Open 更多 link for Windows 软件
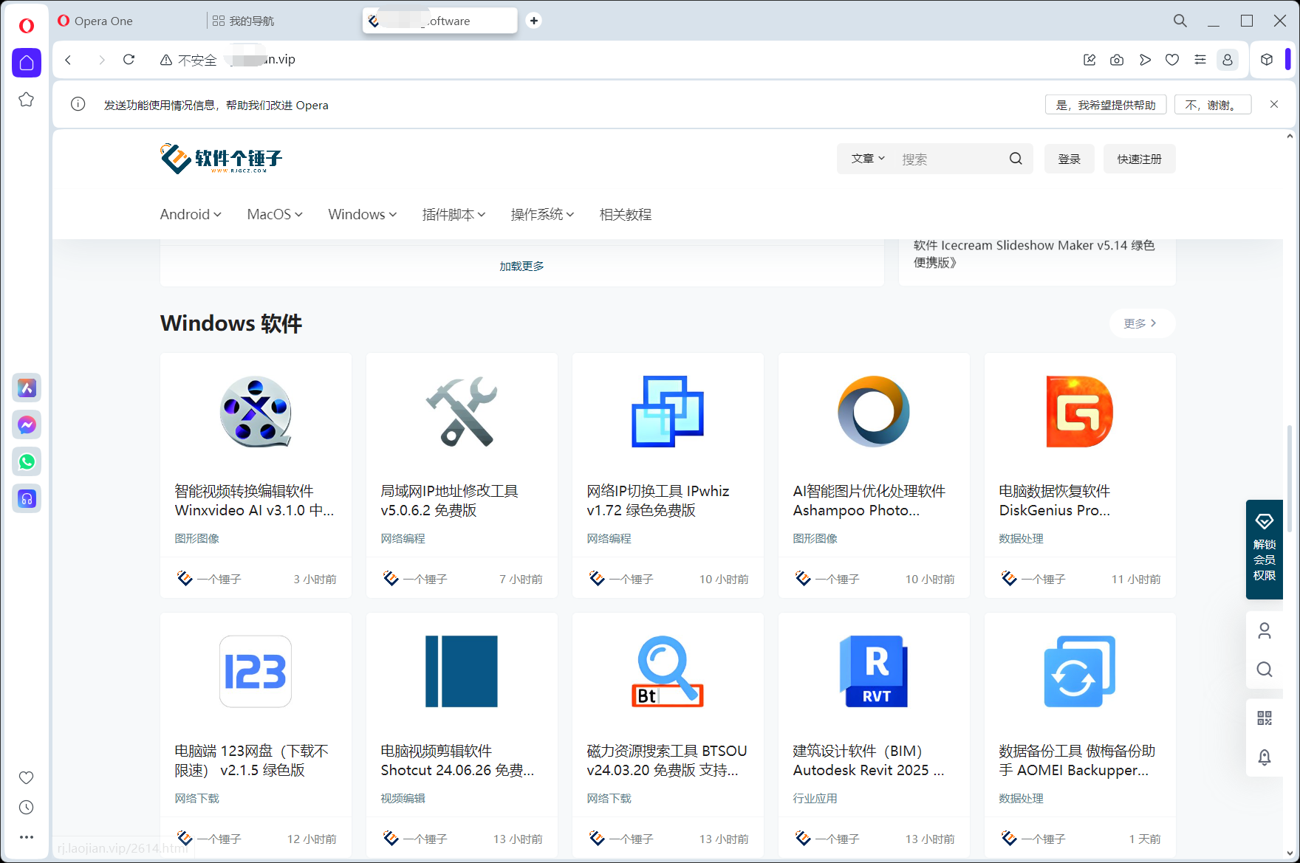1300x863 pixels. (x=1142, y=323)
